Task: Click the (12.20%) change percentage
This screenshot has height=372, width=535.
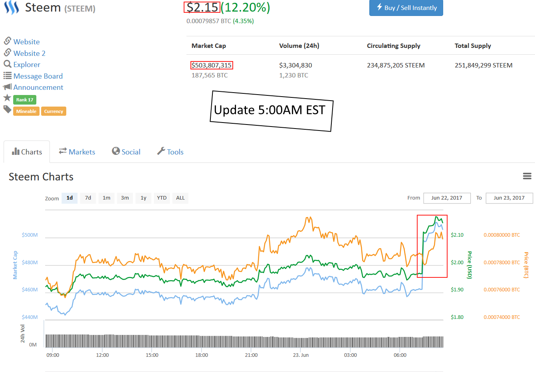Action: [x=246, y=7]
